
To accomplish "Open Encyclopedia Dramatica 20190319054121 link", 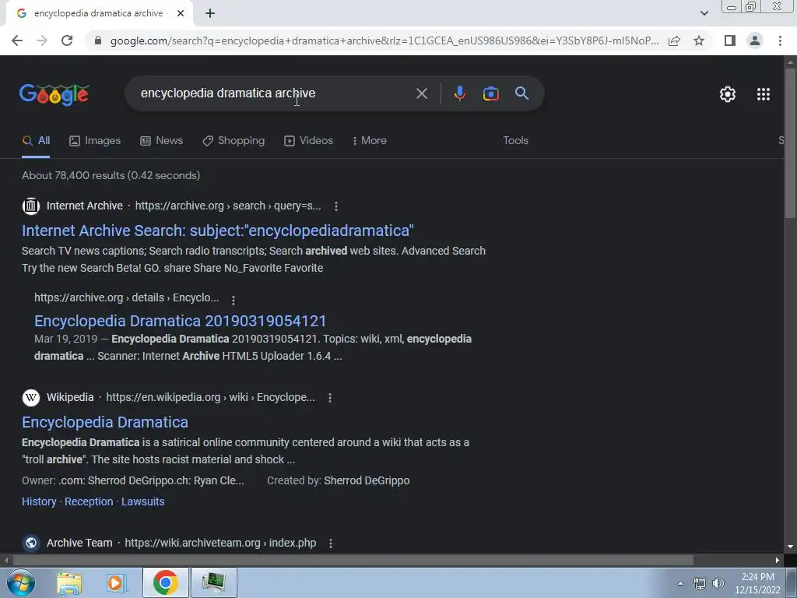I will [x=180, y=321].
